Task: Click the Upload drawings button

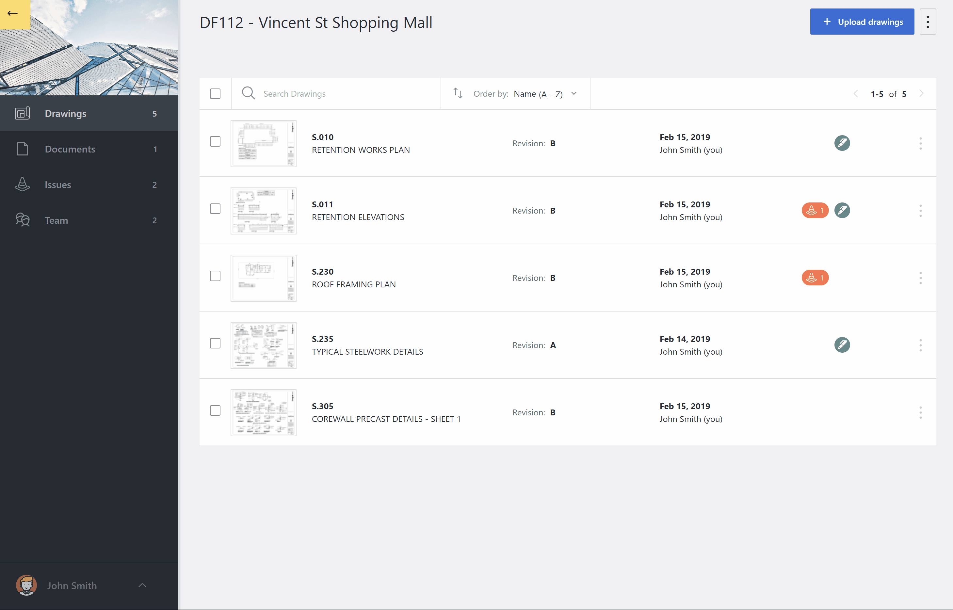Action: [x=863, y=22]
